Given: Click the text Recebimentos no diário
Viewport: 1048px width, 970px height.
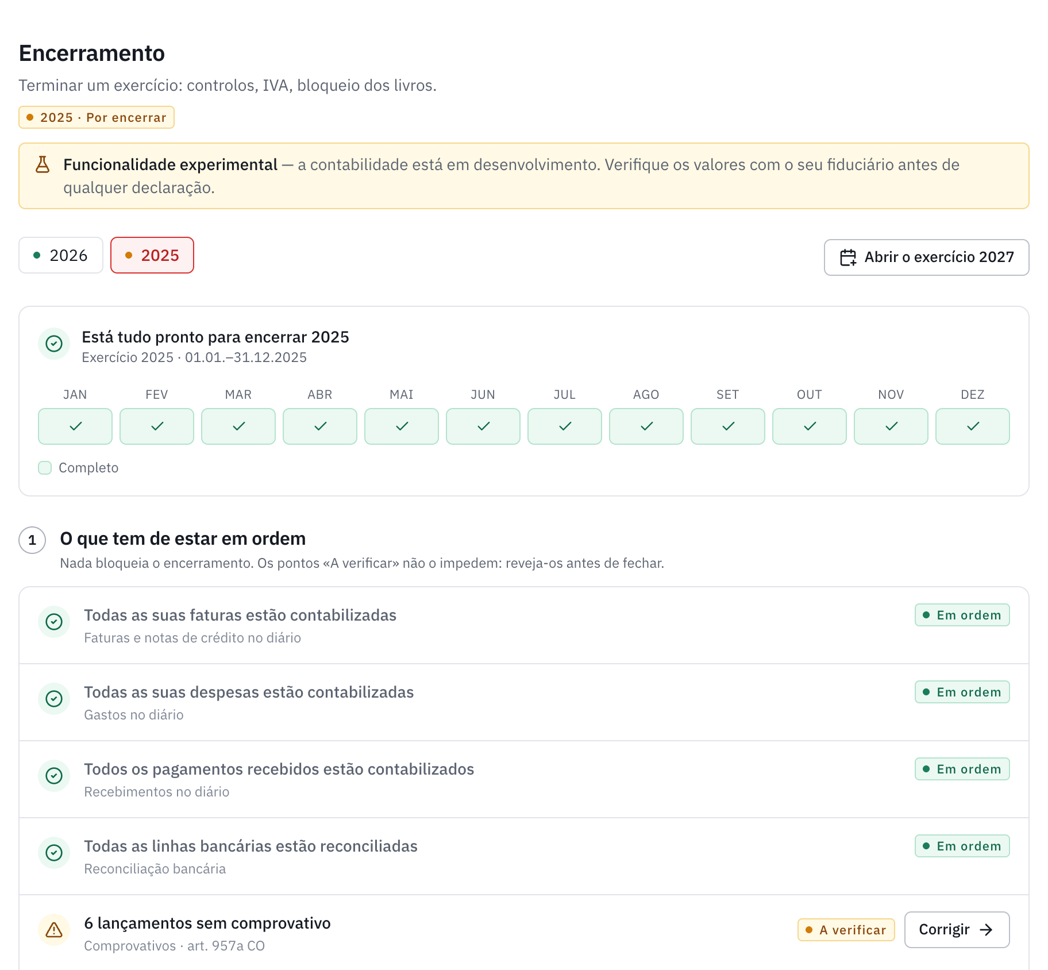Looking at the screenshot, I should 157,792.
